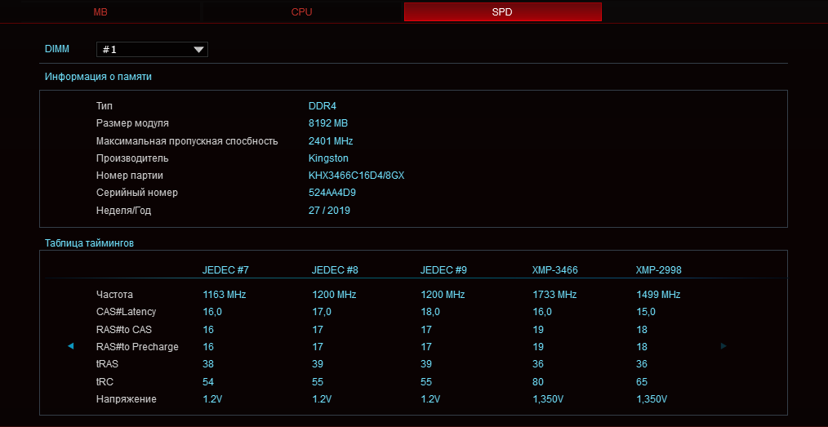Screen dimensions: 828x427
Task: Click the tRC value 80
Action: 537,381
